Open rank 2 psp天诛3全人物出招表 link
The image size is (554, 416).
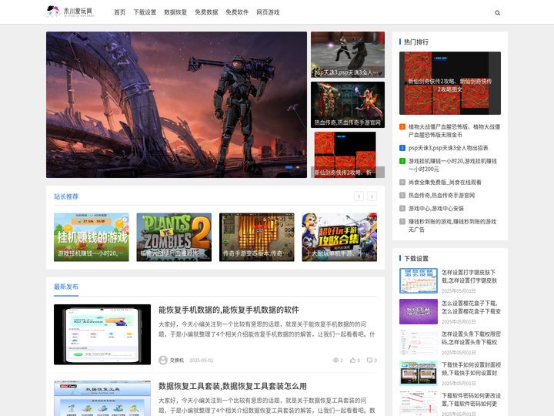point(448,148)
